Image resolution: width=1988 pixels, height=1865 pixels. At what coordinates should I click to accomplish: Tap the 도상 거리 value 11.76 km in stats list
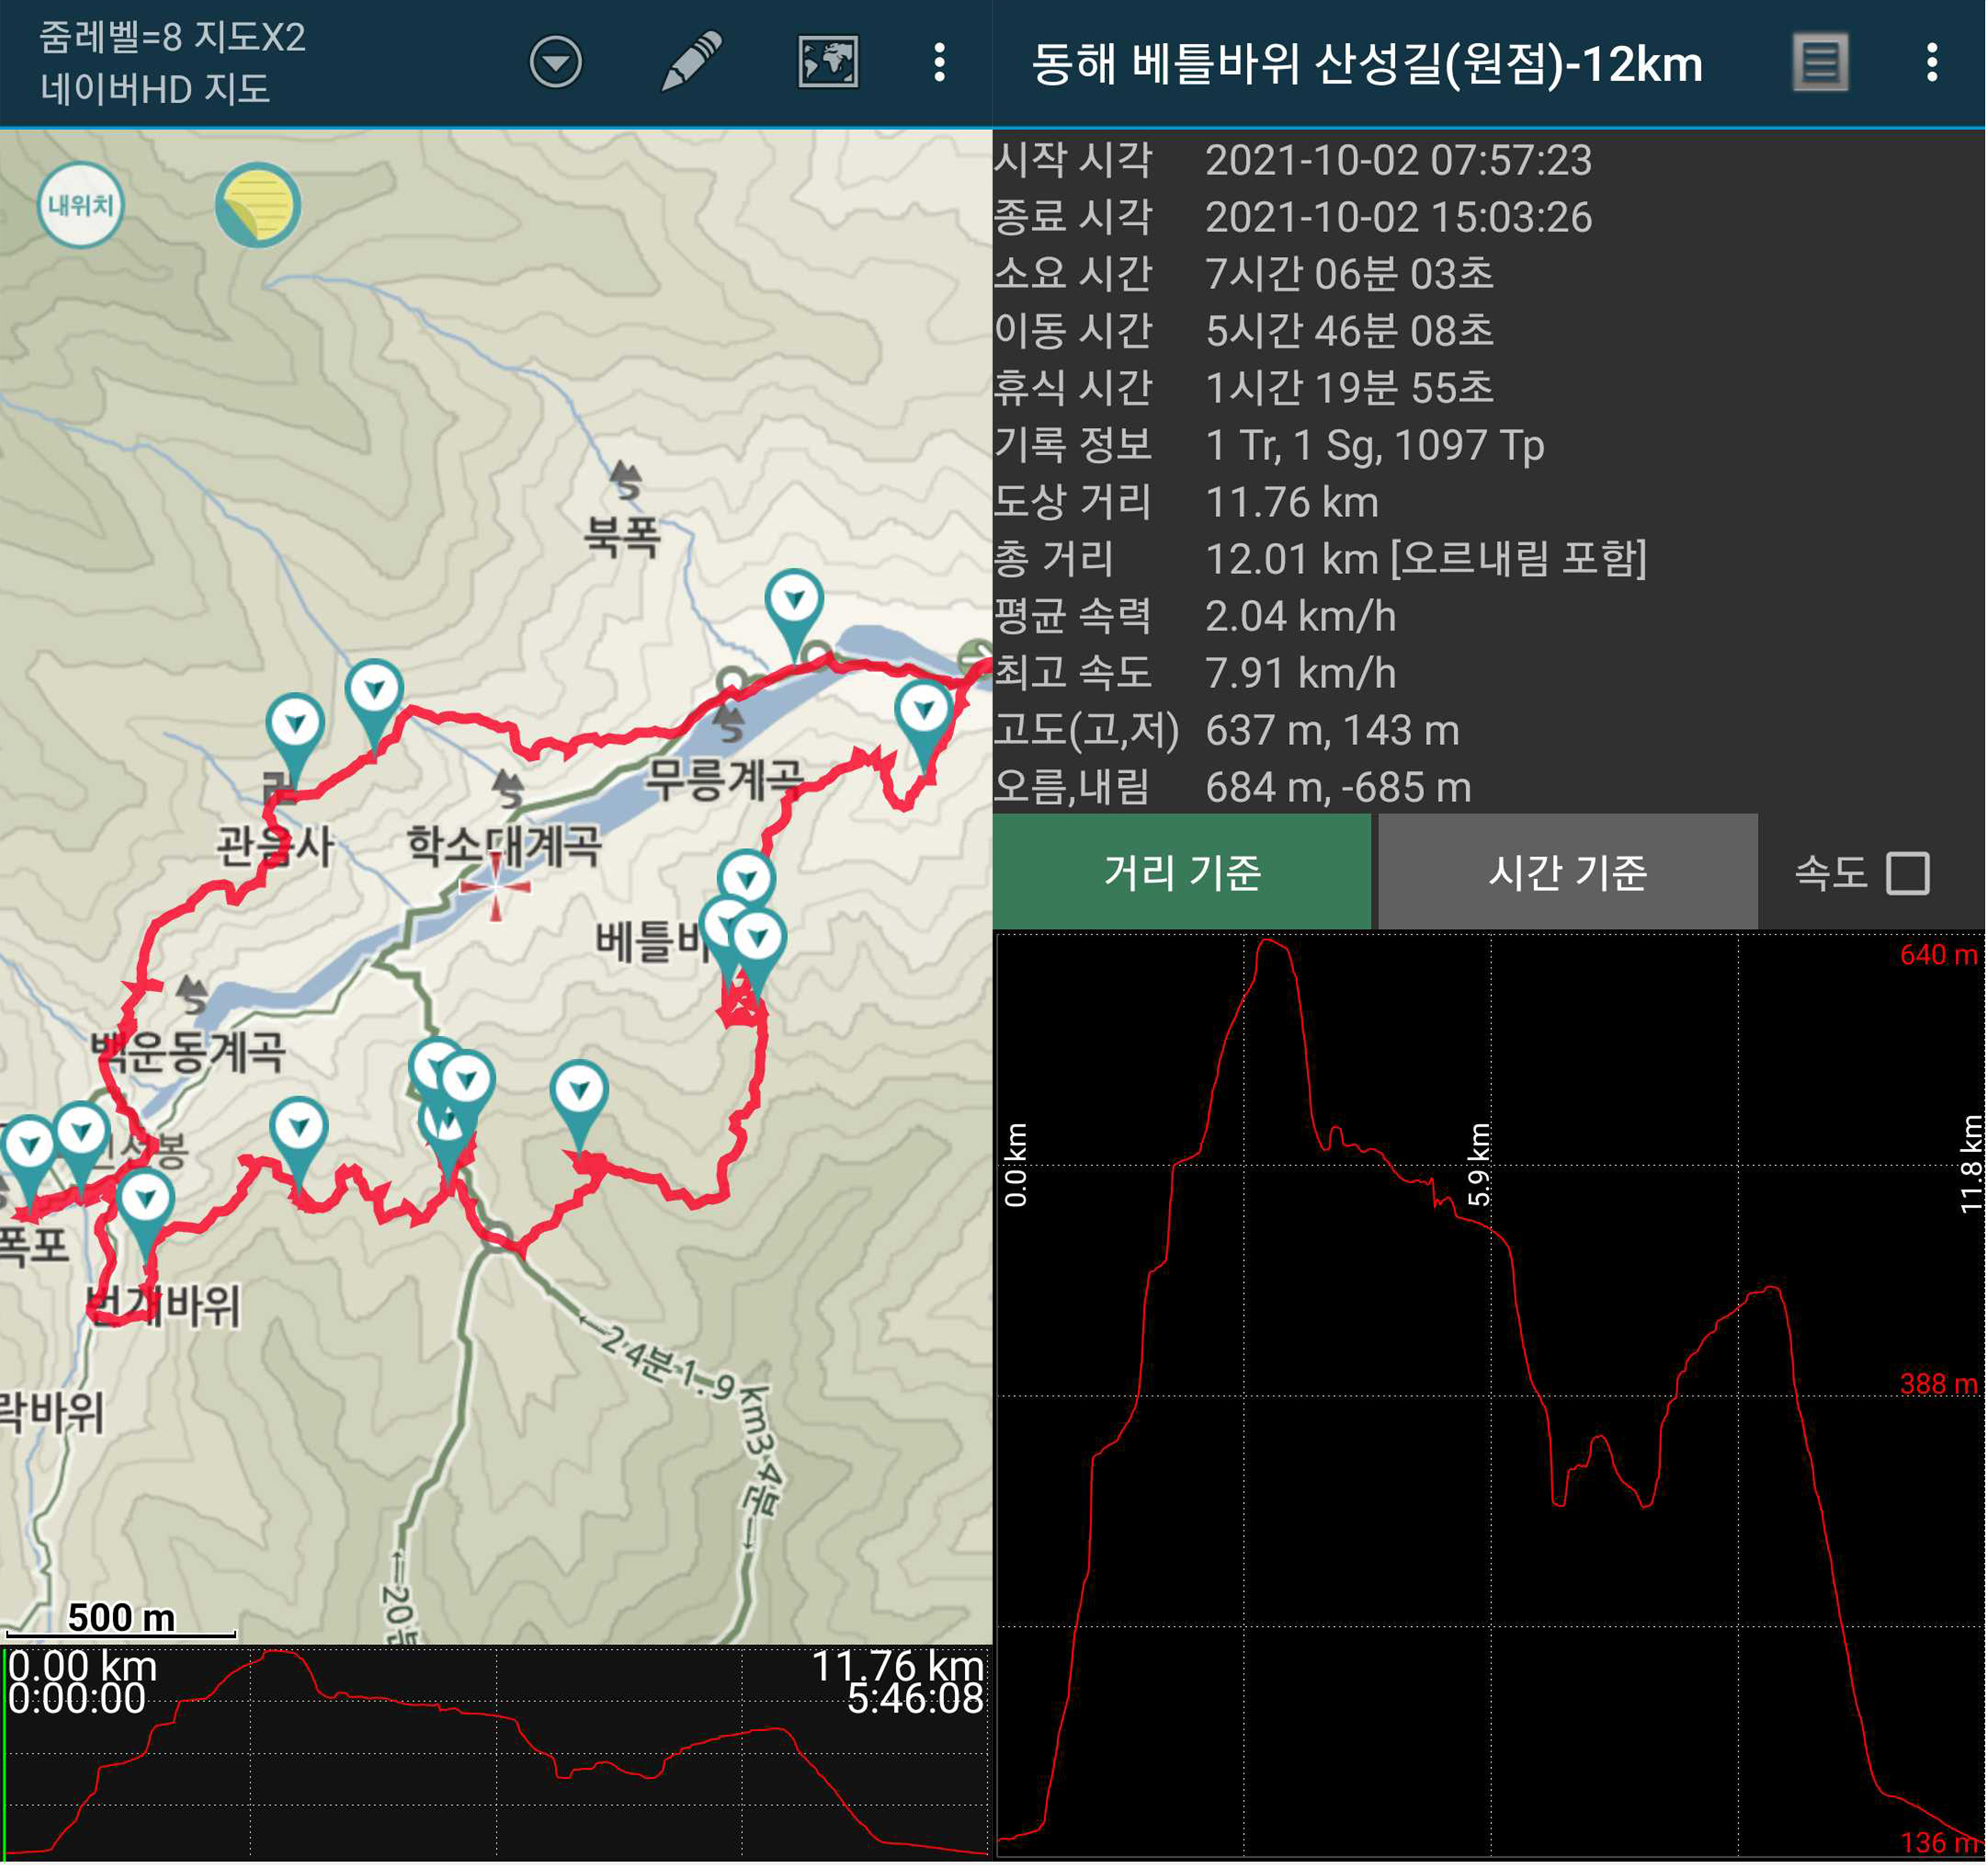(x=1292, y=502)
